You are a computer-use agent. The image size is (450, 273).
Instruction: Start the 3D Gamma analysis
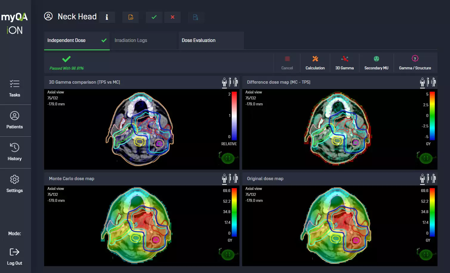tap(344, 63)
